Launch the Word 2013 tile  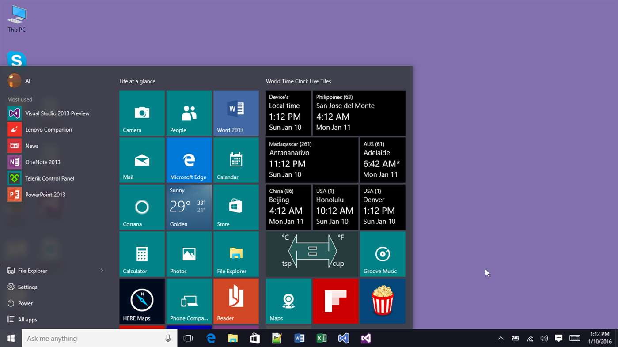[236, 113]
